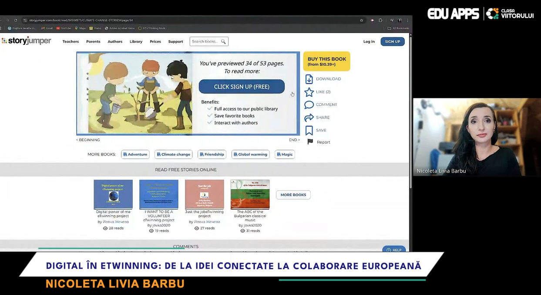Click the Download book icon
Image resolution: width=541 pixels, height=295 pixels.
point(309,79)
